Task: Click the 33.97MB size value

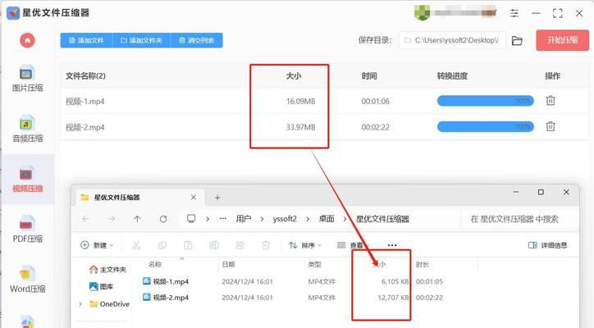Action: tap(300, 127)
